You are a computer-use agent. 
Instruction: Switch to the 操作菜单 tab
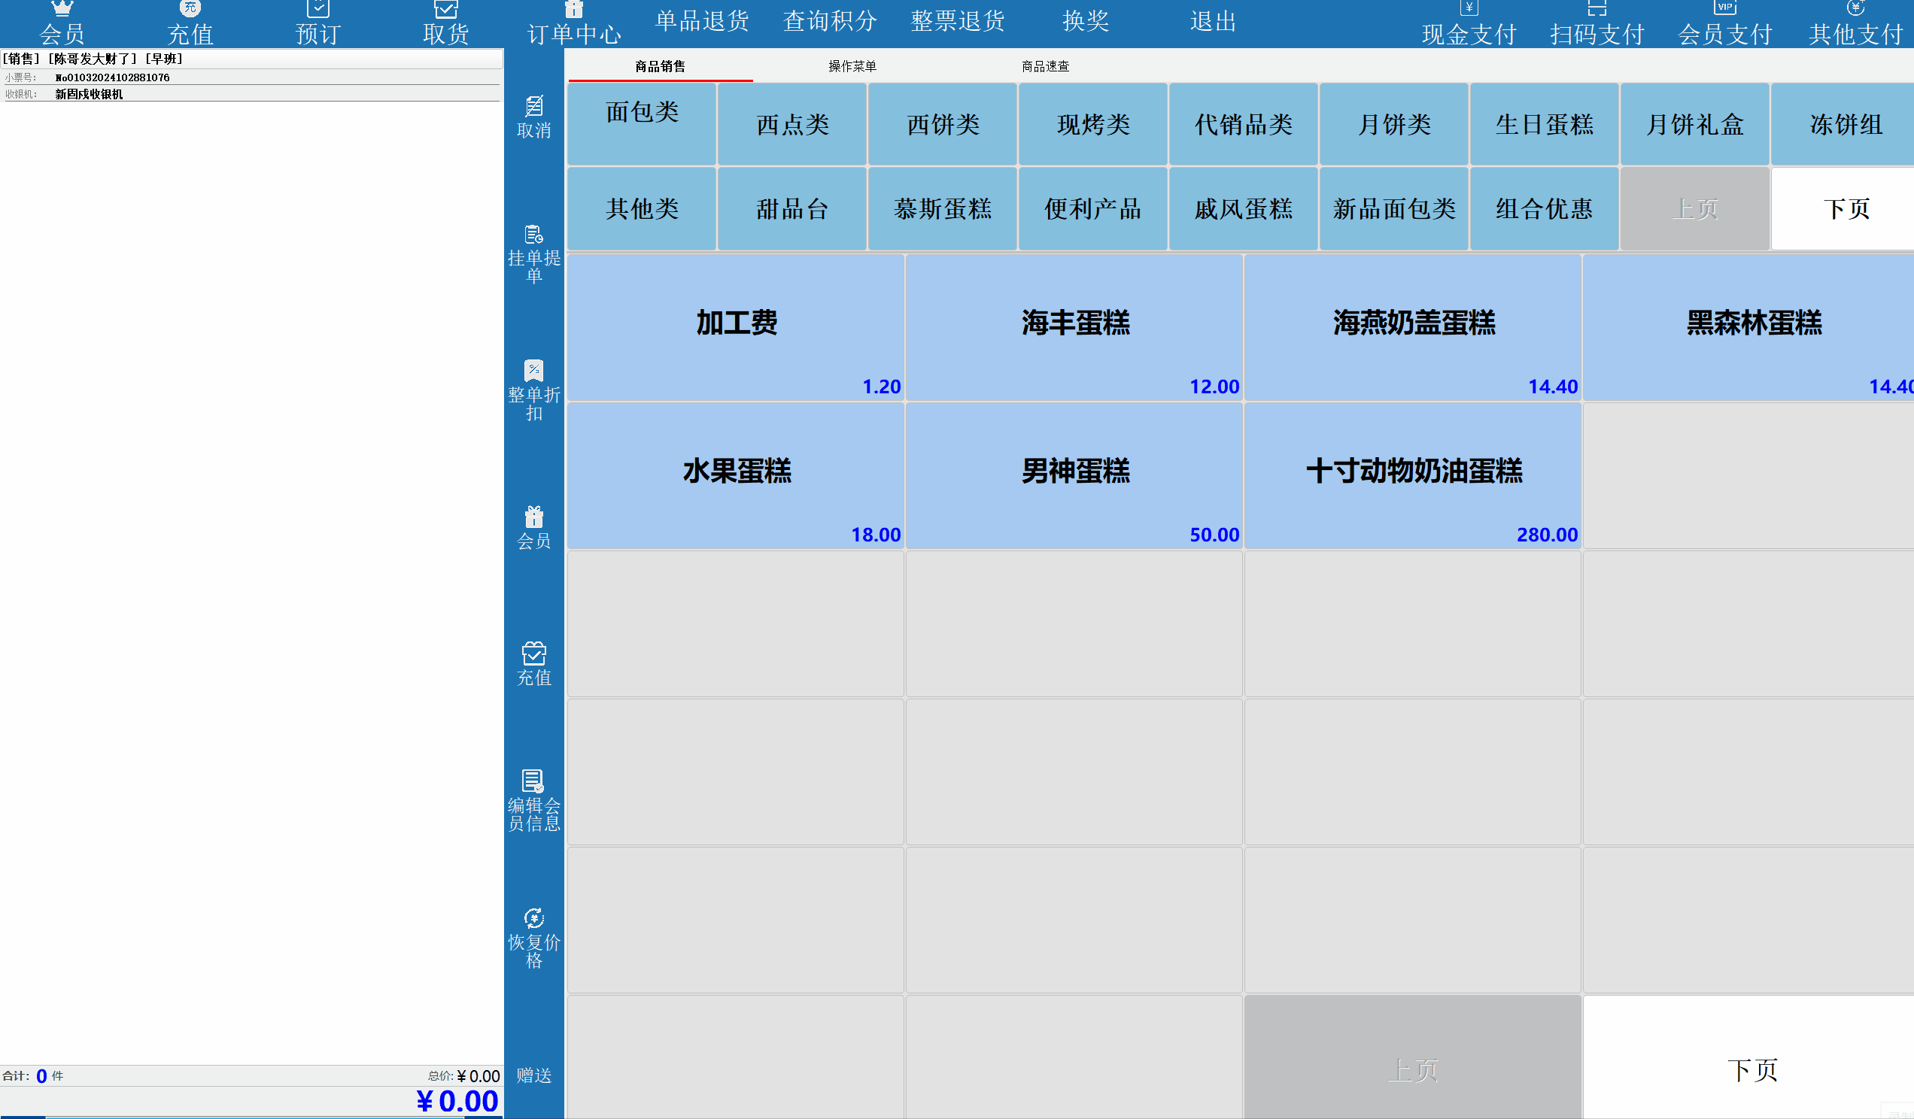[852, 66]
